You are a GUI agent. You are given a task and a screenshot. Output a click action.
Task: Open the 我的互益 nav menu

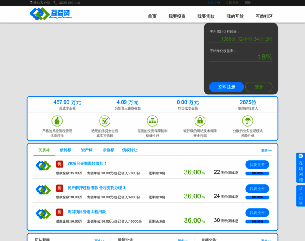235,16
